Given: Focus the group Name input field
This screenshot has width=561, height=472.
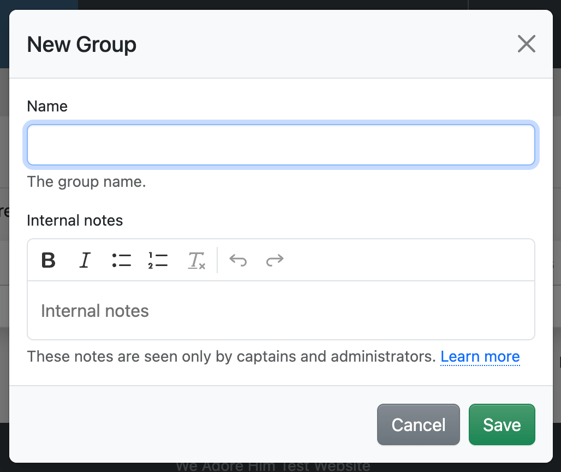Looking at the screenshot, I should [x=280, y=145].
